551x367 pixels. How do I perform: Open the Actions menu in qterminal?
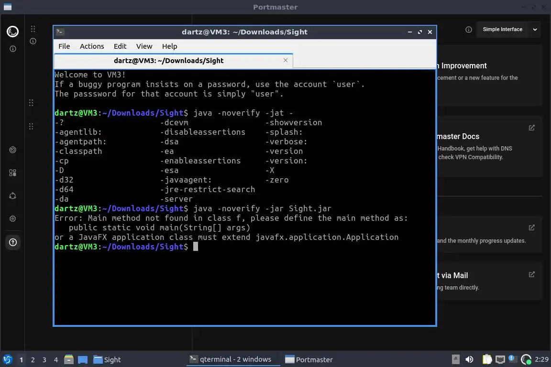tap(92, 46)
